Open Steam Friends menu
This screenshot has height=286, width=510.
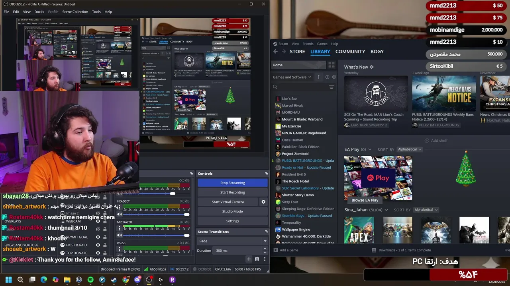coord(308,44)
